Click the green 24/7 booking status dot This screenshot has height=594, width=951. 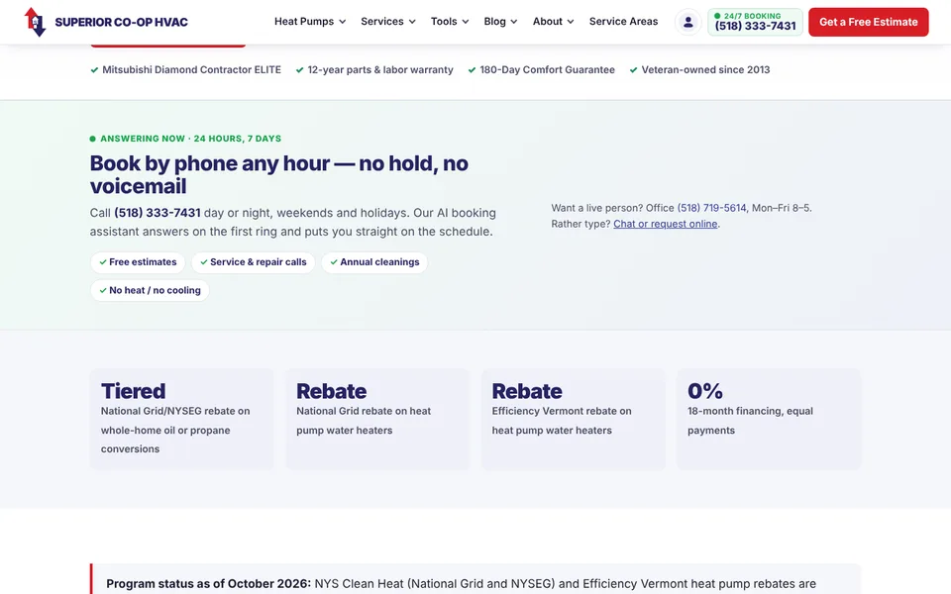pos(717,16)
